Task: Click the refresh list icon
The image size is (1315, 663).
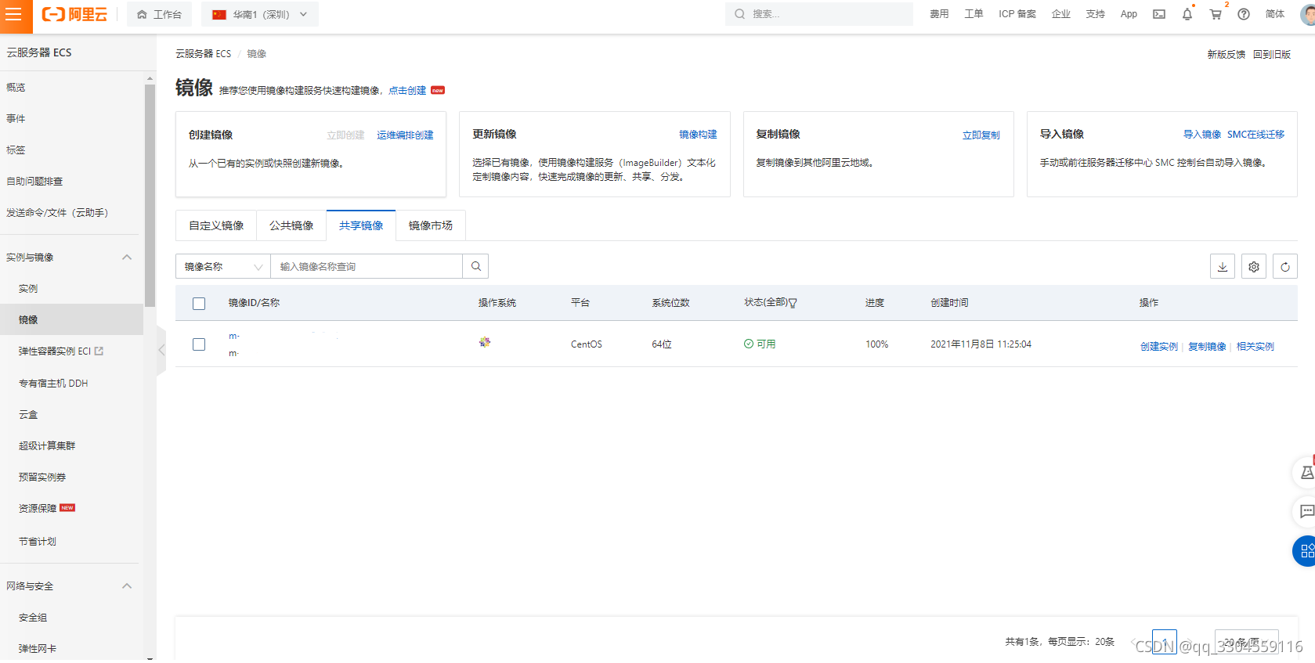Action: tap(1285, 267)
